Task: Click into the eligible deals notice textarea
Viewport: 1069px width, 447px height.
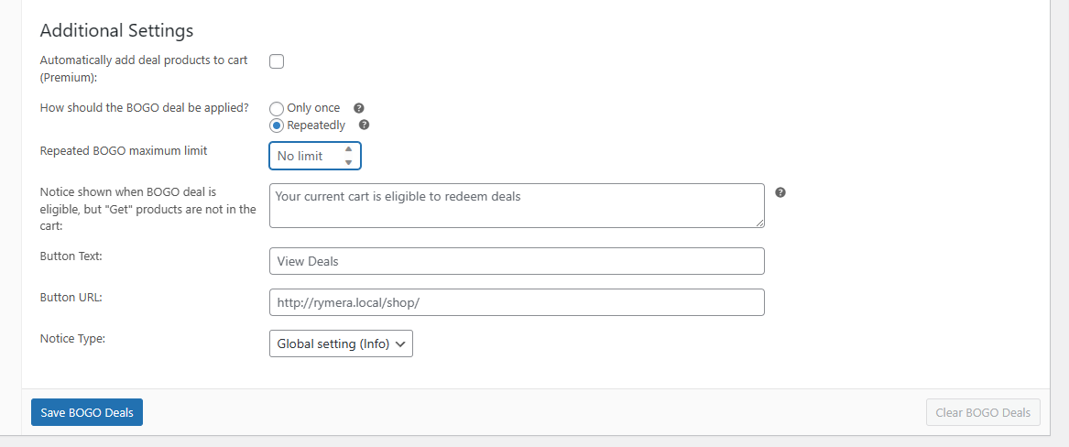Action: pyautogui.click(x=517, y=205)
